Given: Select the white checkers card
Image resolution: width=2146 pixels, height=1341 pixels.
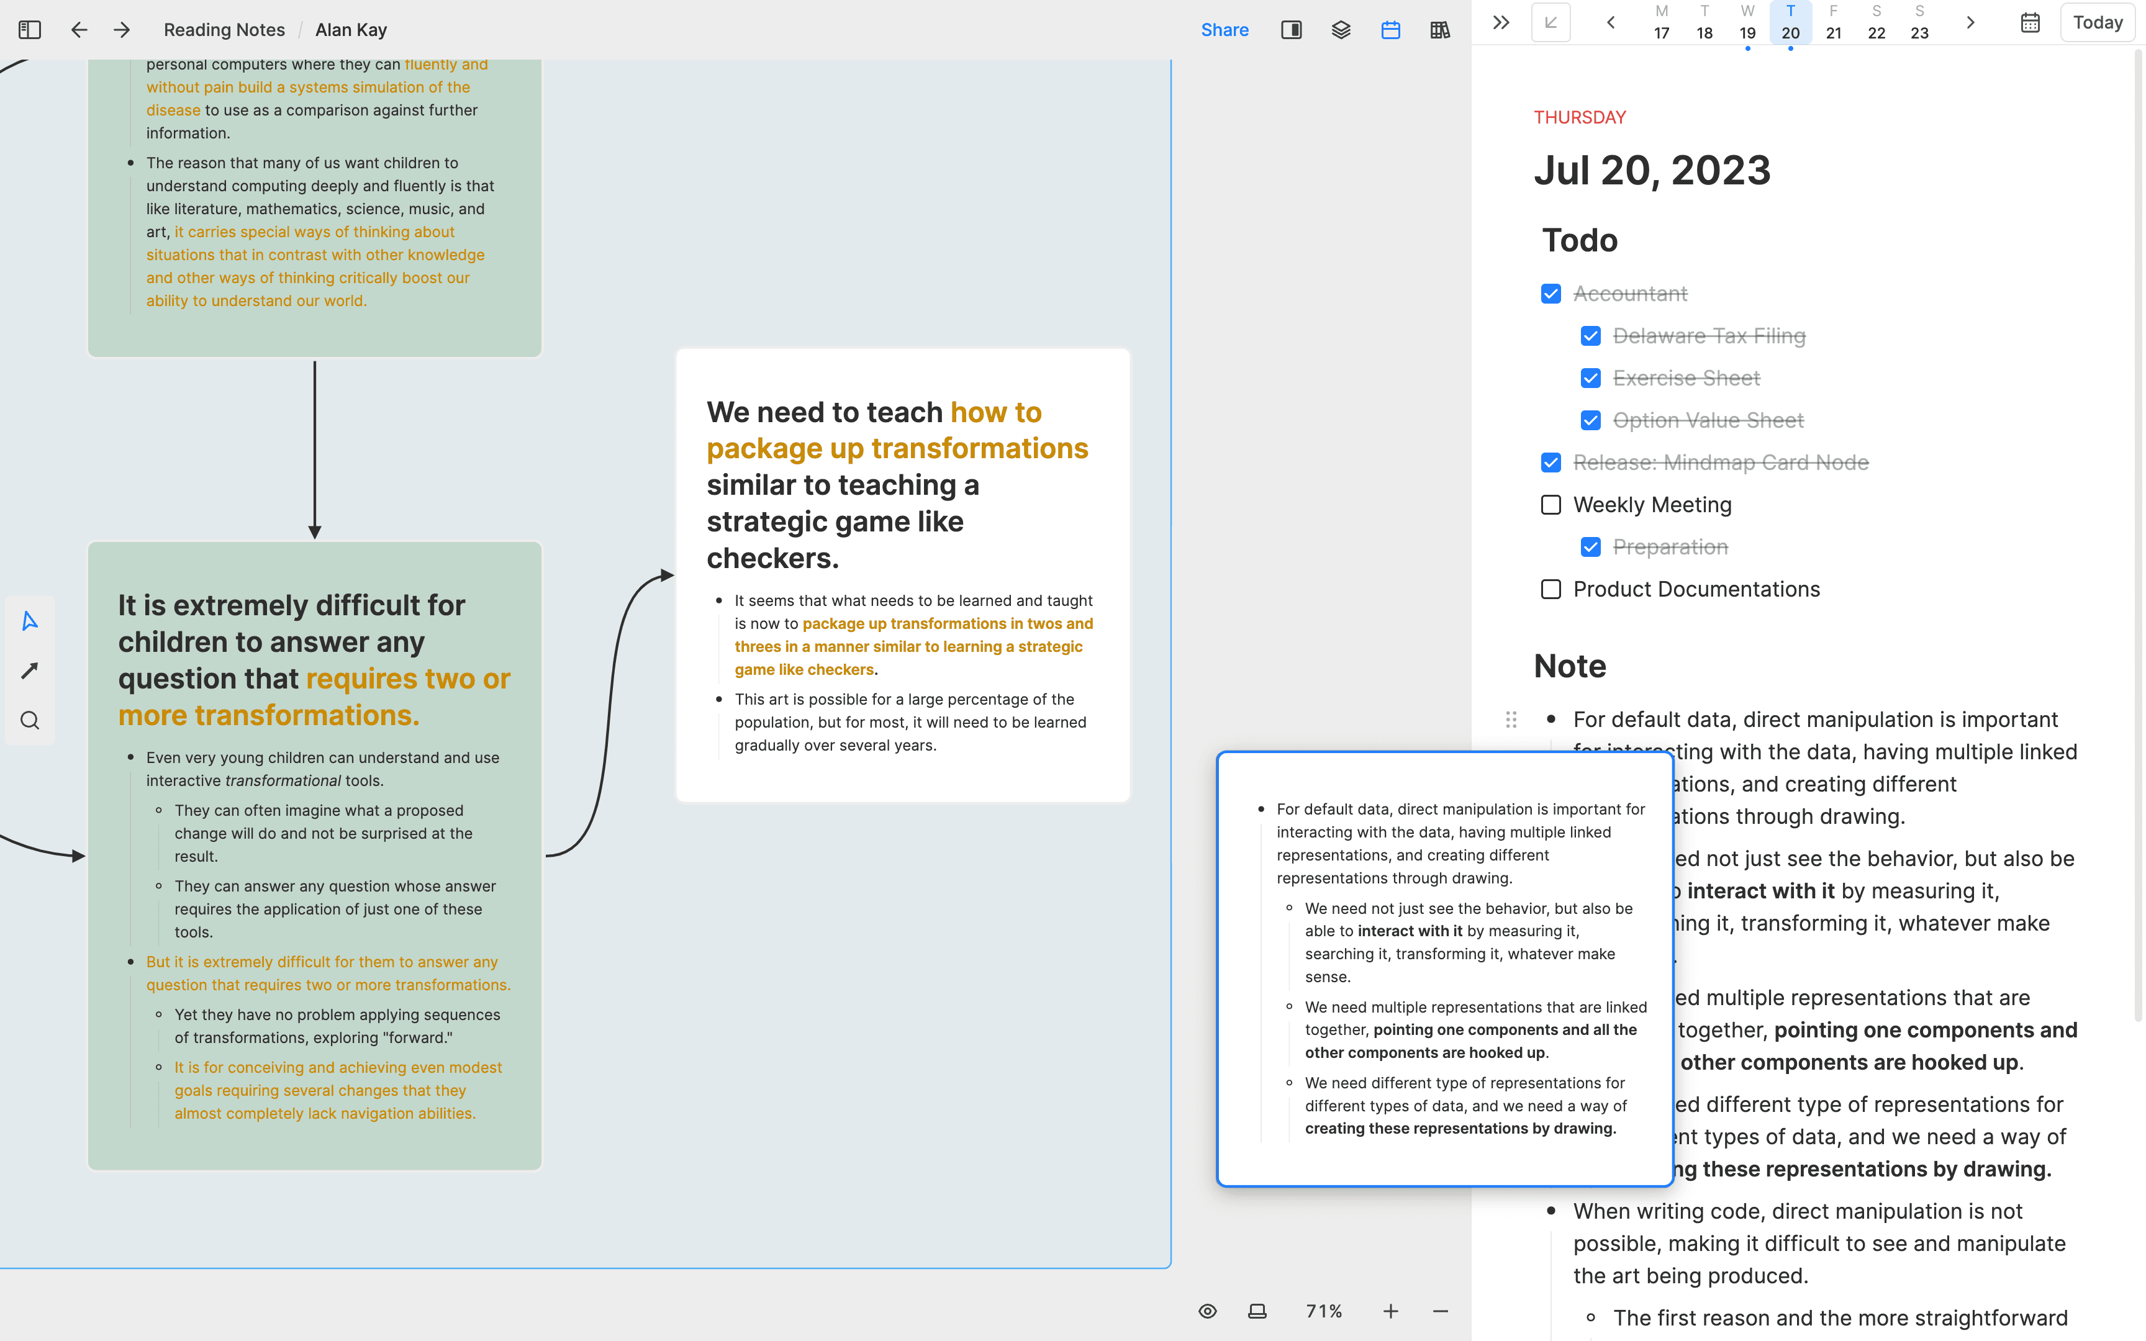Looking at the screenshot, I should tap(903, 575).
